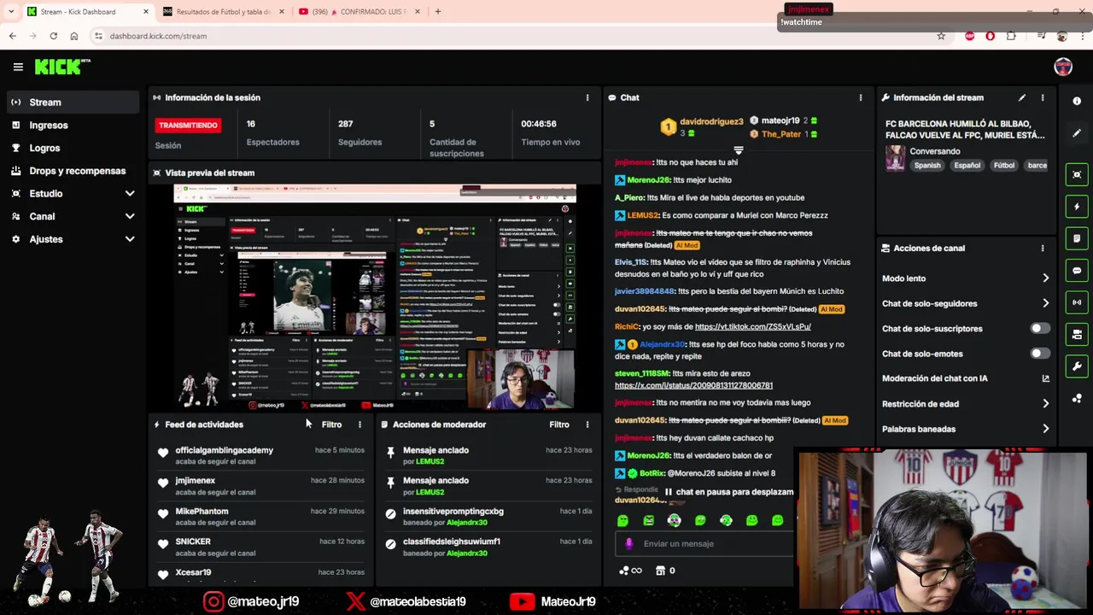Open the x.com status link in chat
Viewport: 1093px width, 615px height.
693,385
